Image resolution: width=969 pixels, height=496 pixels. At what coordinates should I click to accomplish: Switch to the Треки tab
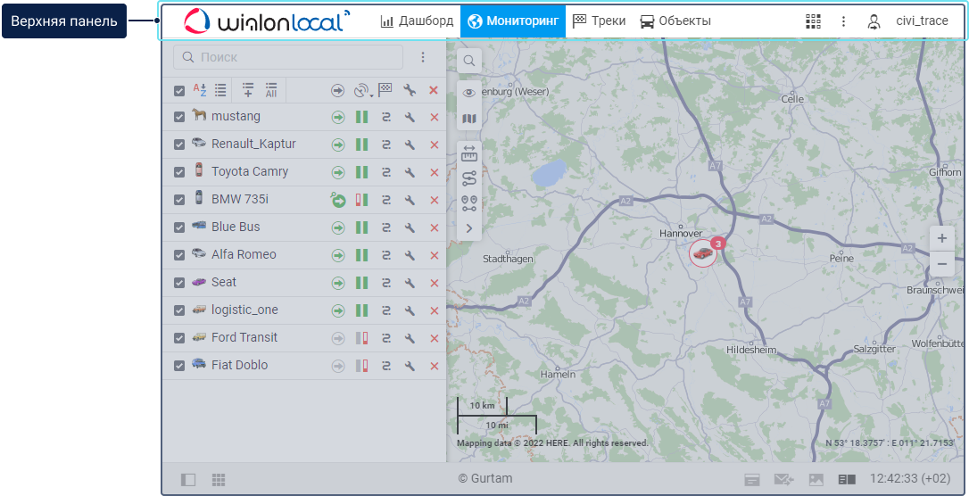(x=599, y=21)
